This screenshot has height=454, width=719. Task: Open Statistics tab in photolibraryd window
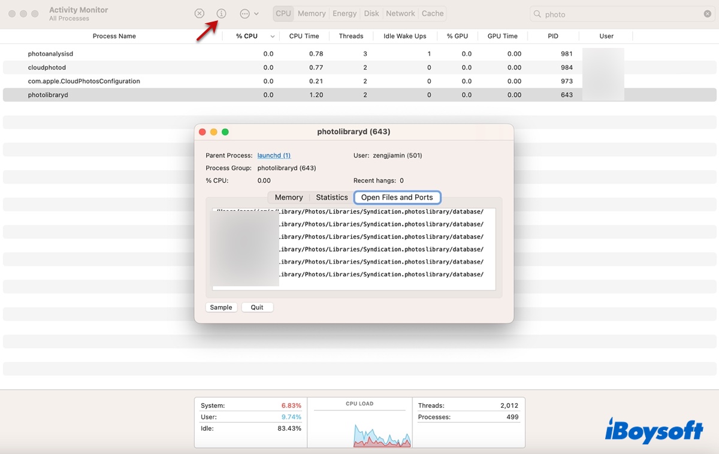331,197
